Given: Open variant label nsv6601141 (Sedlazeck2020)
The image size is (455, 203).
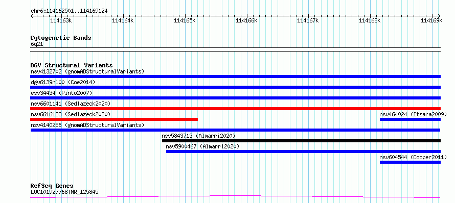Looking at the screenshot, I should (x=71, y=104).
